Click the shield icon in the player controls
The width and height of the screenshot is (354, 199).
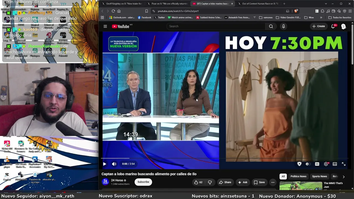pos(299,164)
